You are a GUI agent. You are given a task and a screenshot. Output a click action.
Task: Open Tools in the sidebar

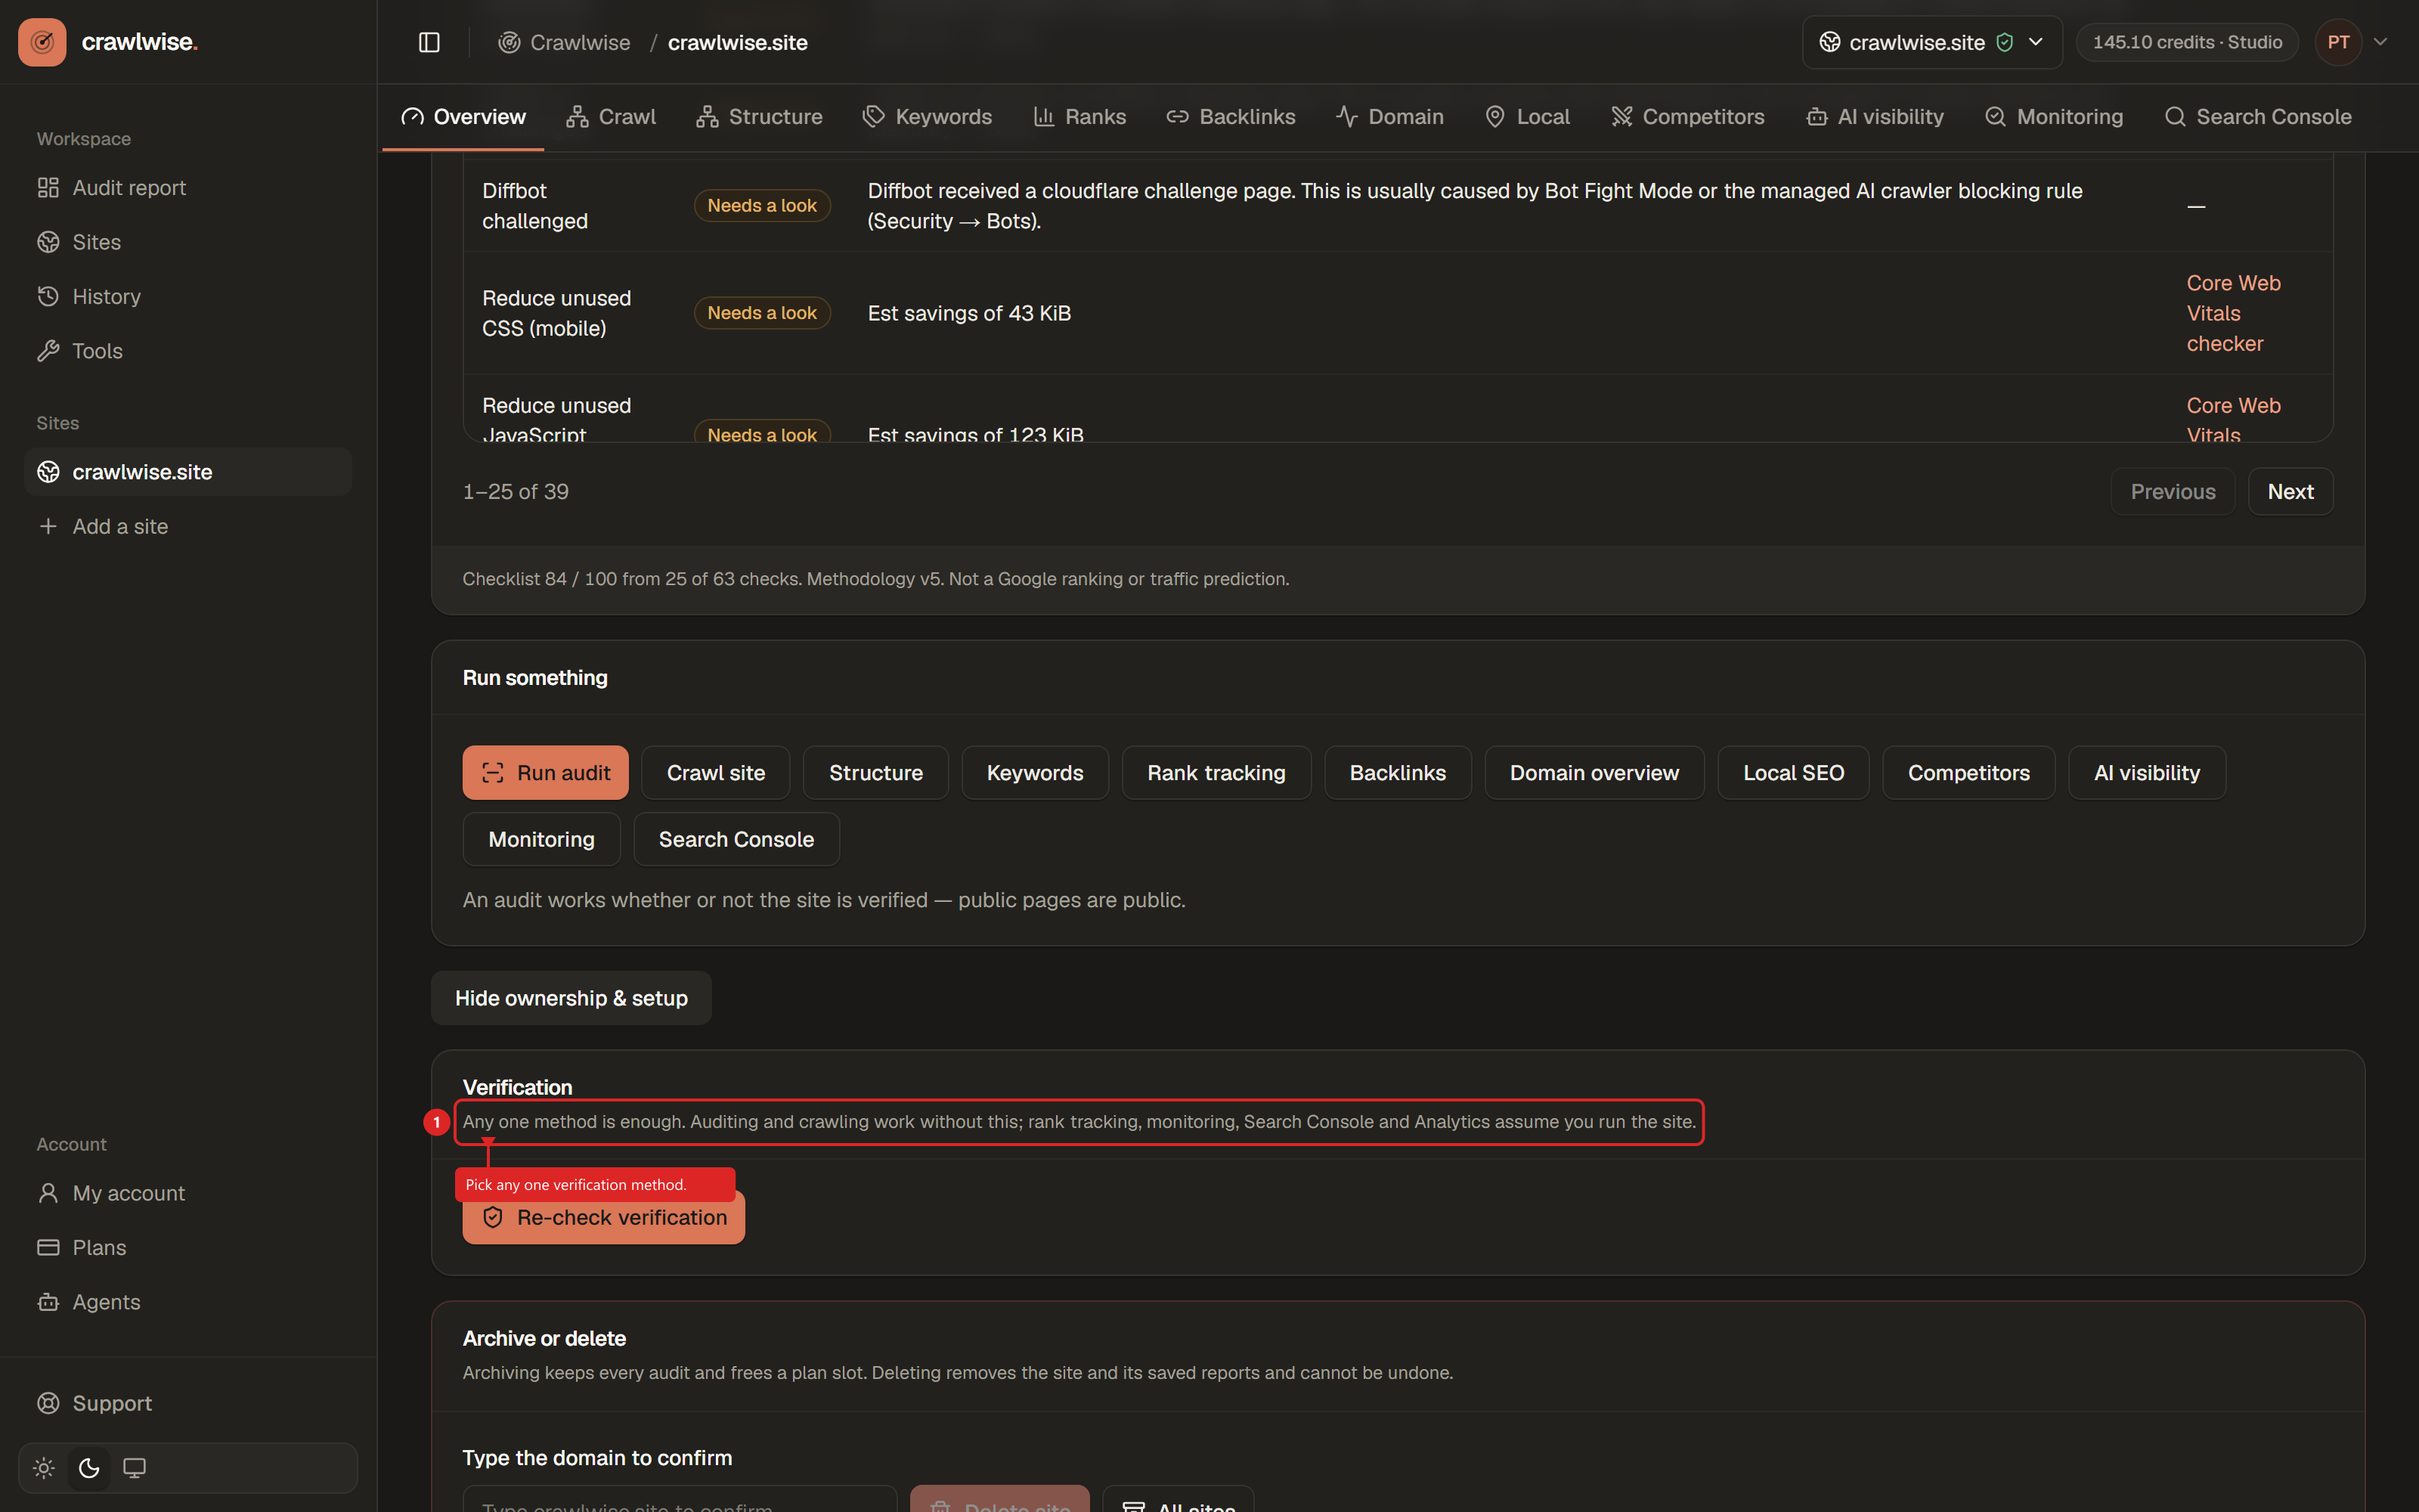point(188,351)
